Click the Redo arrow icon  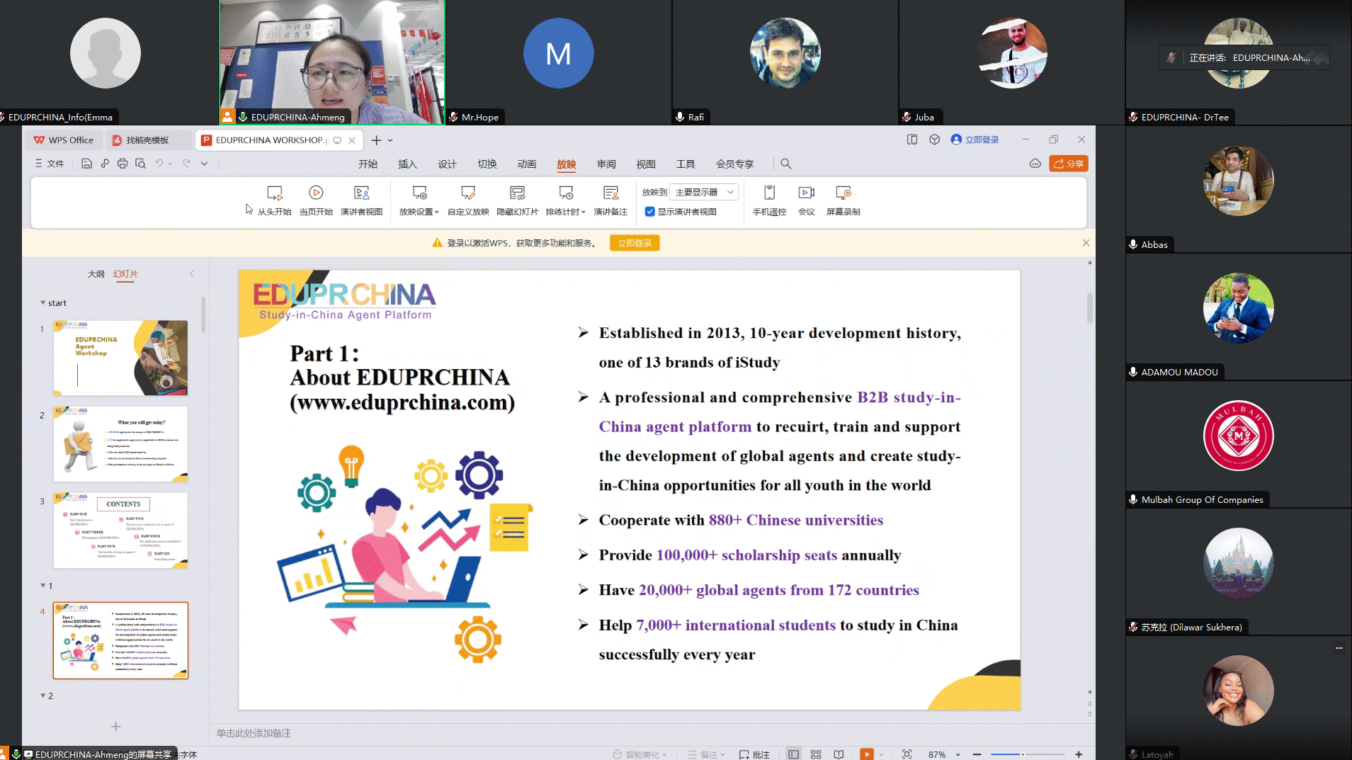[x=186, y=164]
